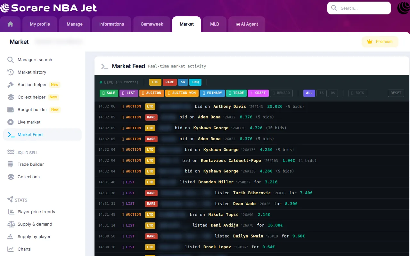Click the profile avatar in the header

pyautogui.click(x=404, y=8)
